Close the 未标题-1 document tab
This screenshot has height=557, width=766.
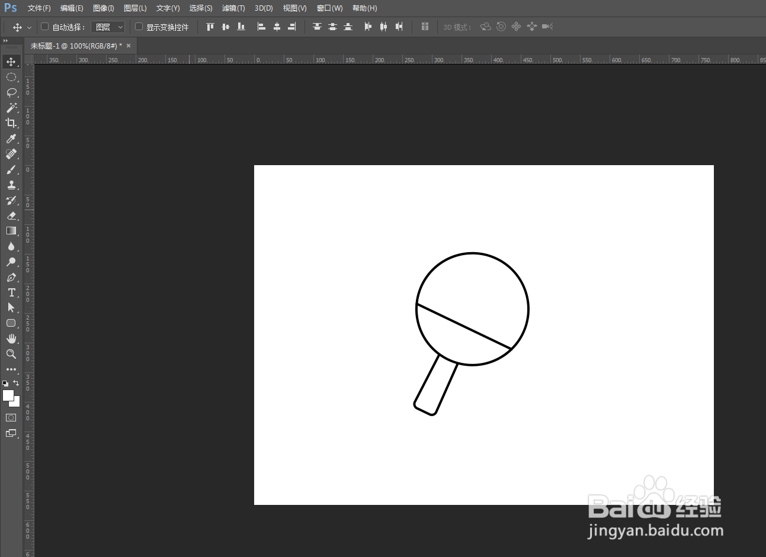(129, 46)
